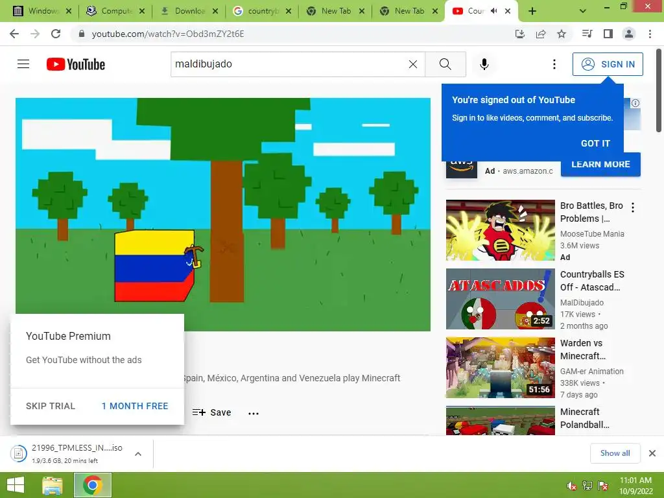
Task: Open the network tray icon
Action: pyautogui.click(x=587, y=486)
